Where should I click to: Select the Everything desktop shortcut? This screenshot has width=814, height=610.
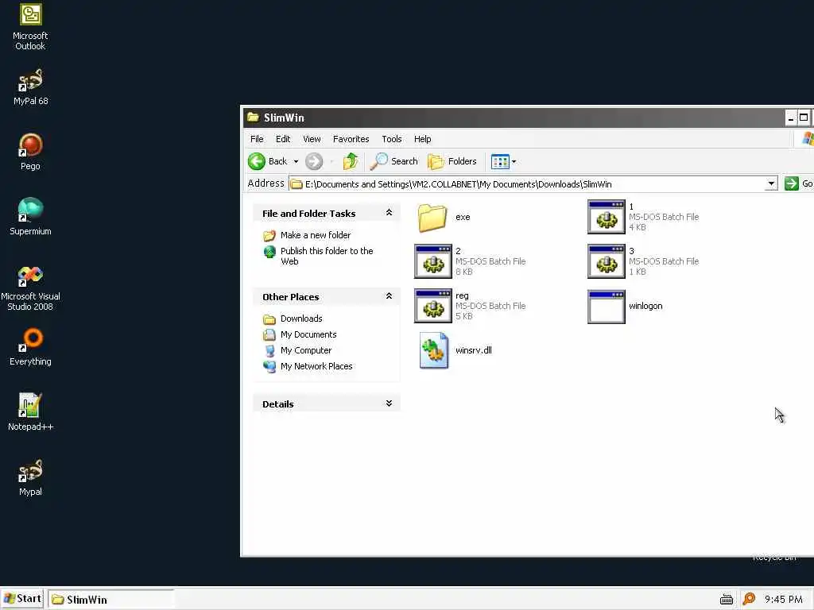pos(30,347)
